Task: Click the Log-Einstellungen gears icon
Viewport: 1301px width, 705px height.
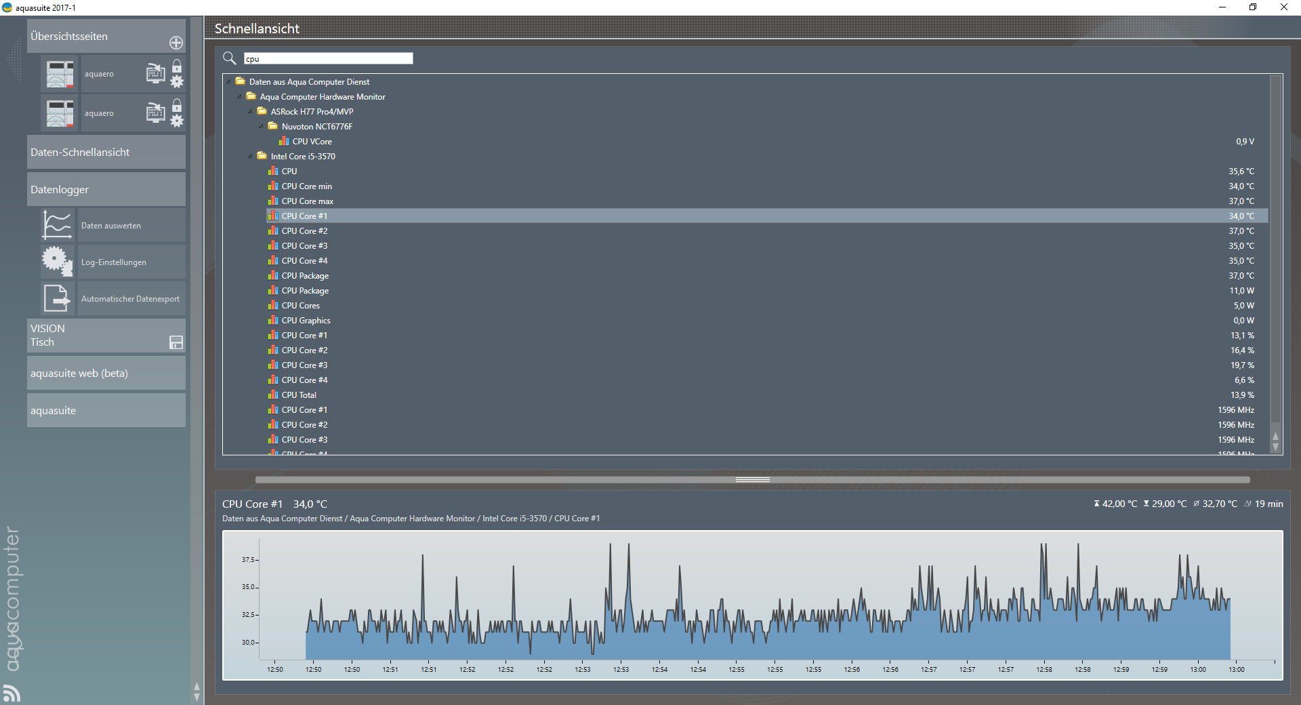Action: 57,262
